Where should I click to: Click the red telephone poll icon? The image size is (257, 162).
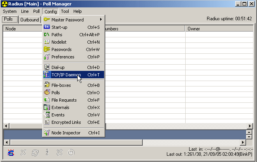tap(11, 153)
